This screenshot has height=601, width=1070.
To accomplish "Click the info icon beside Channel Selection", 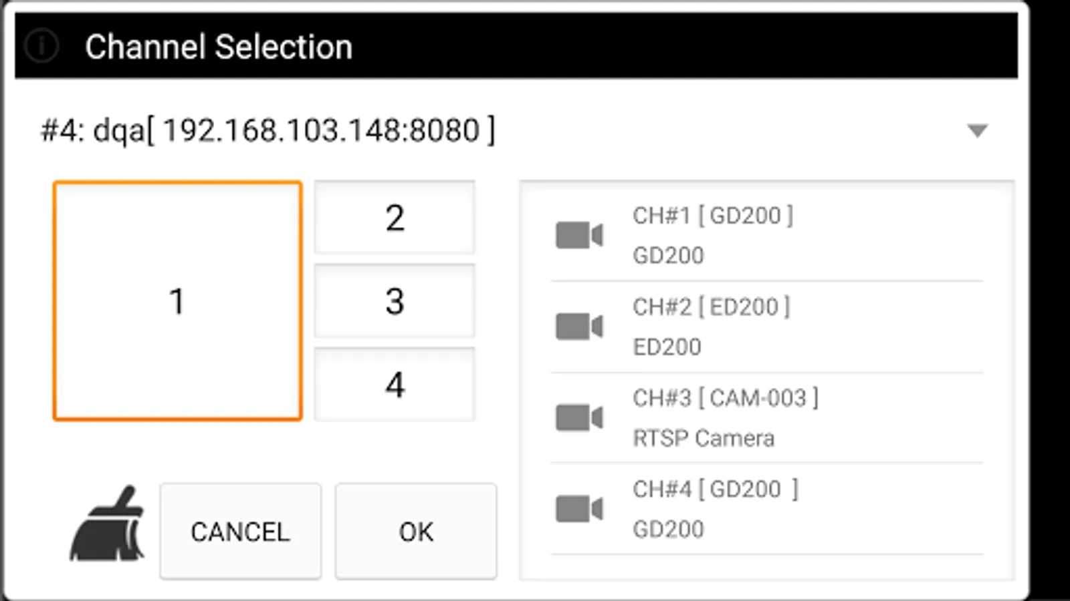I will pyautogui.click(x=41, y=46).
